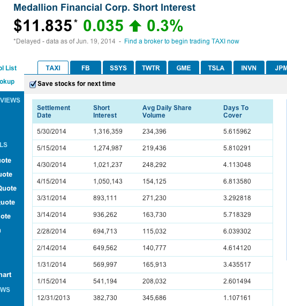Viewport: 287px width, 306px height.
Task: Click short interest value 649,562
Action: coord(105,248)
